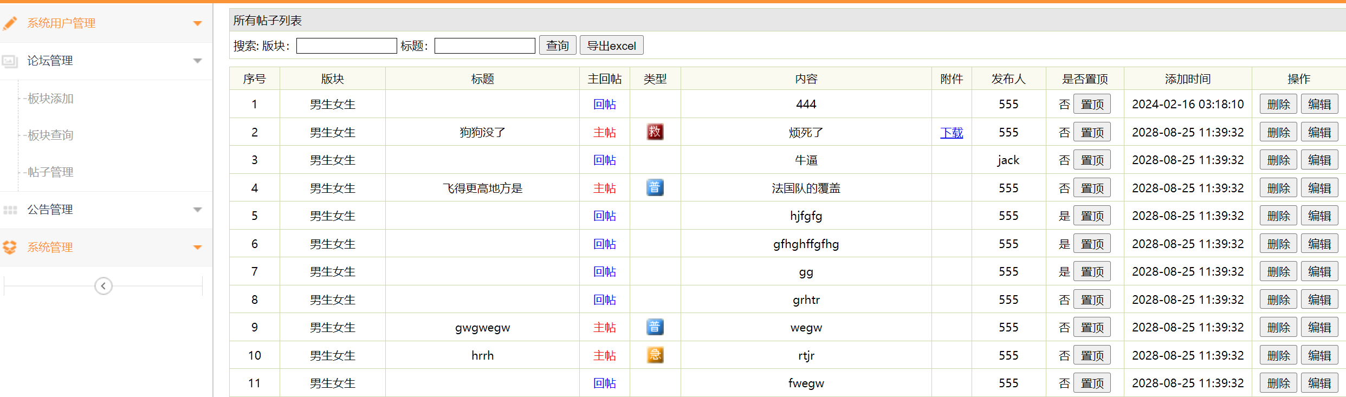Viewport: 1346px width, 397px height.
Task: Click 置顶 for the gg reply
Action: 1092,271
